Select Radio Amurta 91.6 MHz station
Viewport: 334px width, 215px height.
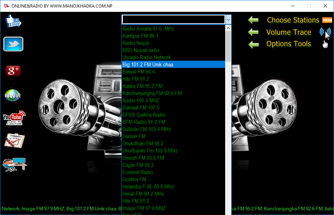coord(173,29)
